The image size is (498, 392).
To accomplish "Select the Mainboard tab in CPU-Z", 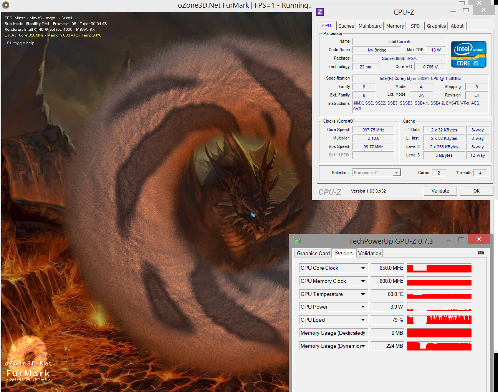I will (370, 26).
